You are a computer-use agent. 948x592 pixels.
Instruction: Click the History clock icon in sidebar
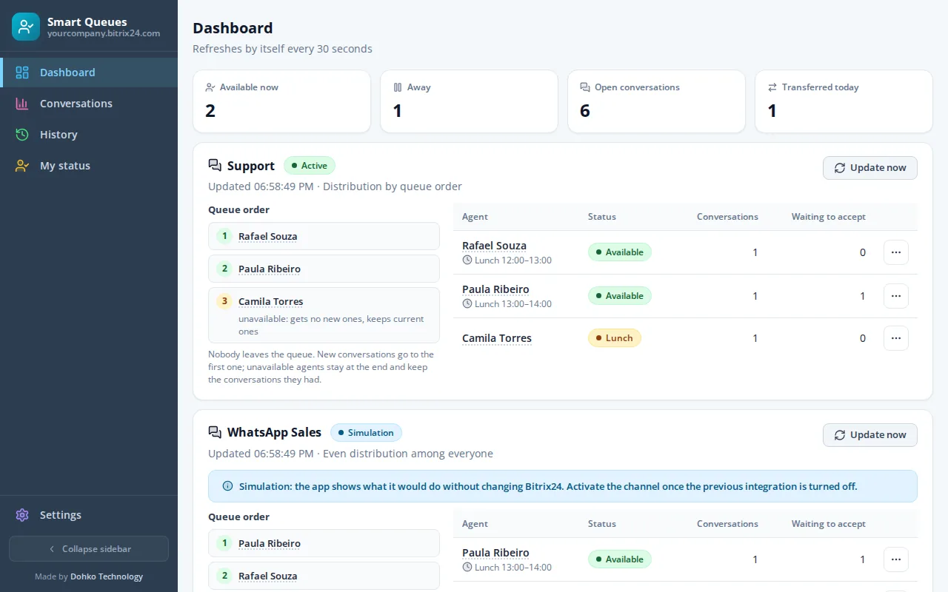point(22,135)
